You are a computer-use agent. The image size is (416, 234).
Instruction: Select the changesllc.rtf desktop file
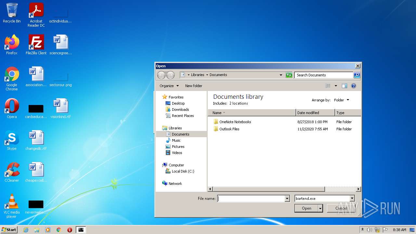(x=36, y=140)
